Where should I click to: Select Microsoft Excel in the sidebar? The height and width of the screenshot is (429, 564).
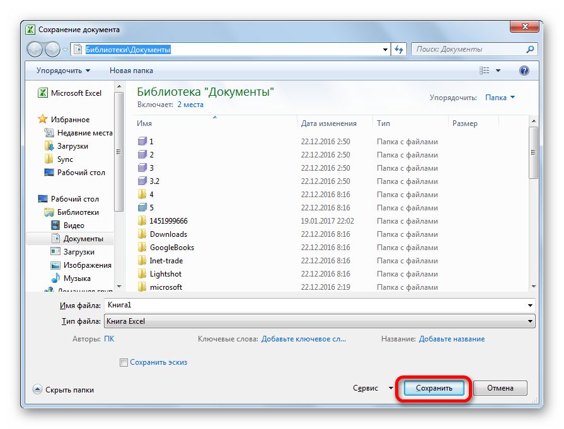coord(76,93)
